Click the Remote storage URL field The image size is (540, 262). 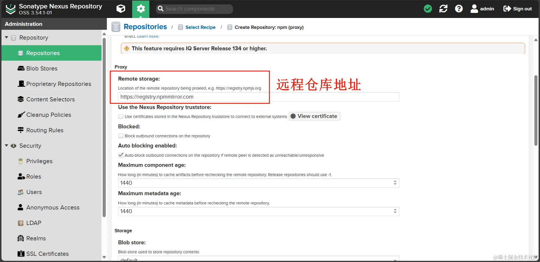[x=258, y=97]
